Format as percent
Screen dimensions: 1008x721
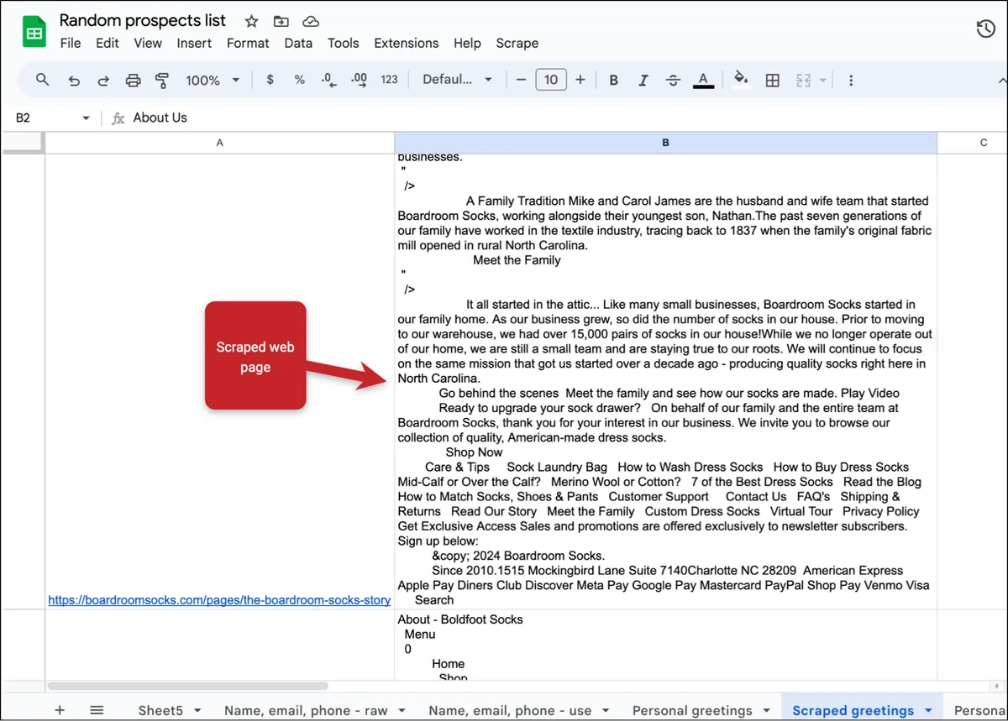pos(299,80)
